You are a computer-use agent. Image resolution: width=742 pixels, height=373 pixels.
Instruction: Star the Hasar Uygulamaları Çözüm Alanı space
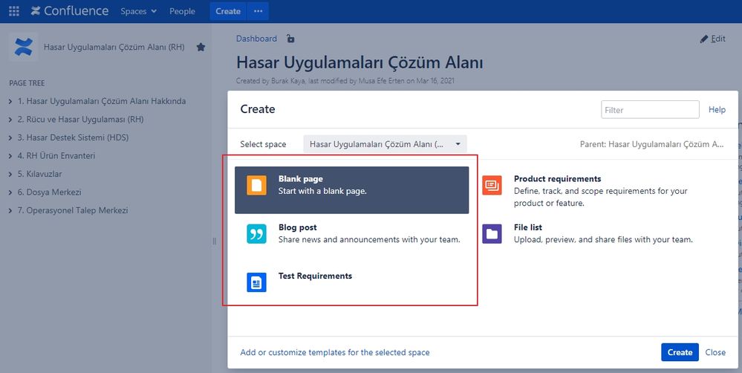click(201, 47)
